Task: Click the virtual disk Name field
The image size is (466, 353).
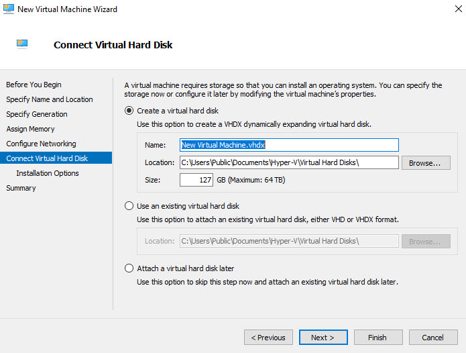Action: [x=289, y=145]
